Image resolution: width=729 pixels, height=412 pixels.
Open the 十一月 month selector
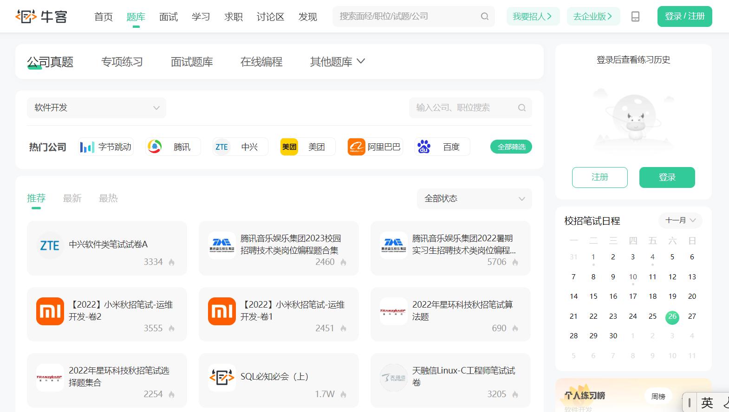pos(680,220)
